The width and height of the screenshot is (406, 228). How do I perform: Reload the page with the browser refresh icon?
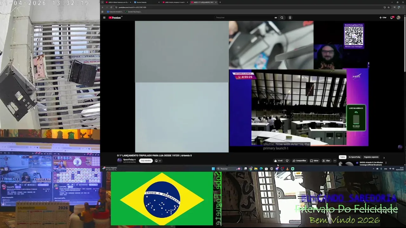click(111, 7)
